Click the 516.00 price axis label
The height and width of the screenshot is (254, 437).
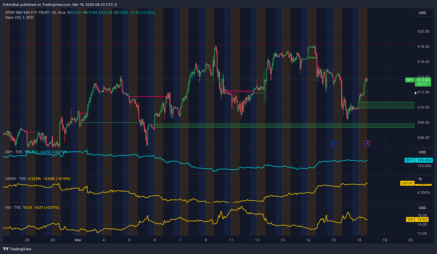[x=423, y=62]
